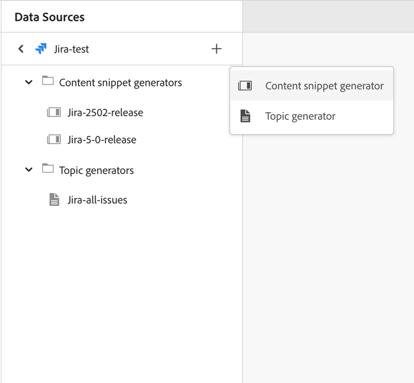This screenshot has width=414, height=383.
Task: Click the document icon next to Jira-all-issues
Action: click(x=54, y=200)
